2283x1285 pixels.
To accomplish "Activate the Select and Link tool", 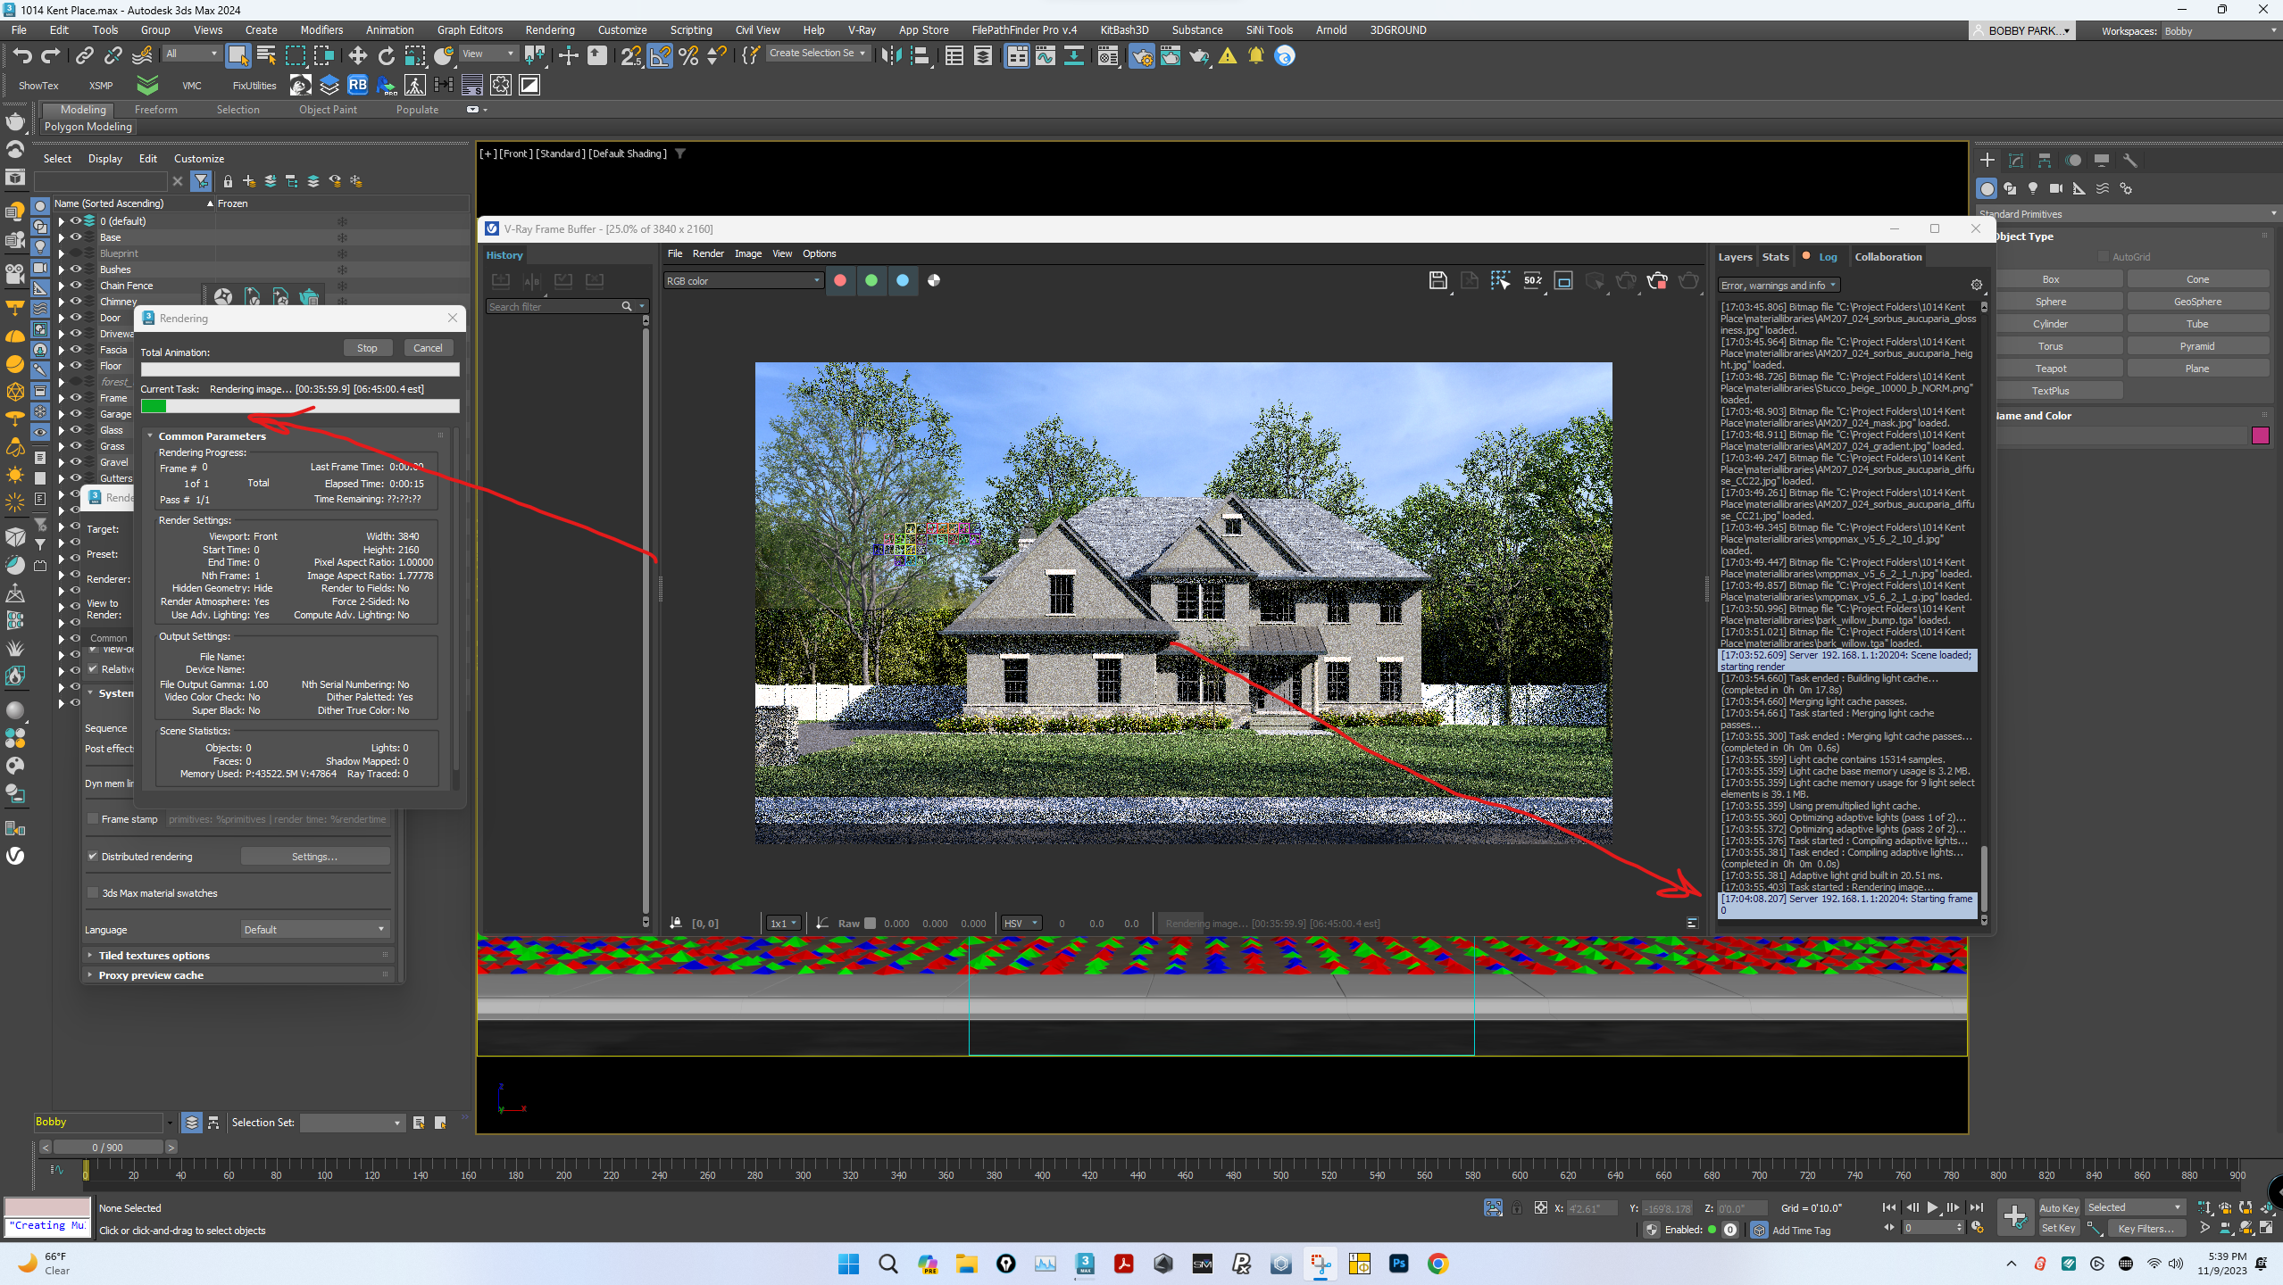I will 84,56.
